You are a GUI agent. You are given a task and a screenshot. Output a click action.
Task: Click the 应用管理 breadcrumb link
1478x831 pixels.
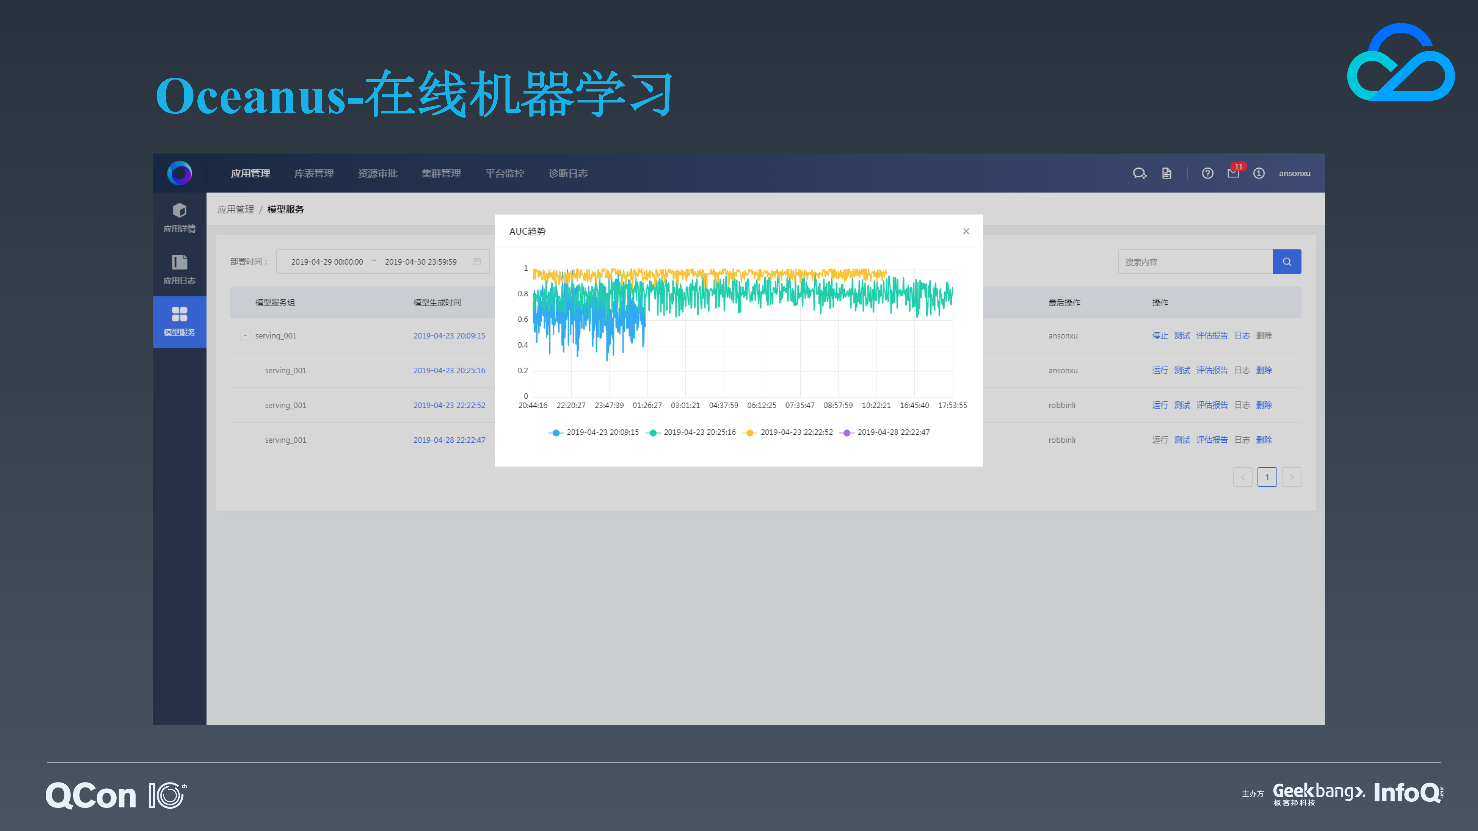pos(236,209)
